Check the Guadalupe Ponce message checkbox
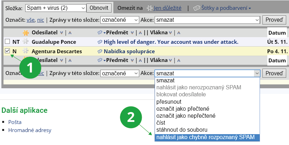This screenshot has width=289, height=145. [x=7, y=42]
